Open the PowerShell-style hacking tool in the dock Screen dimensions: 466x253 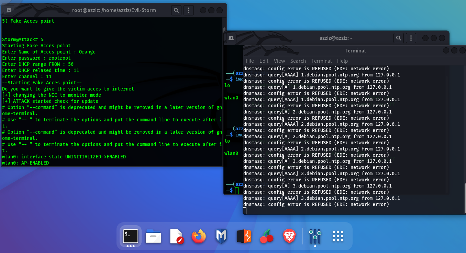point(244,236)
